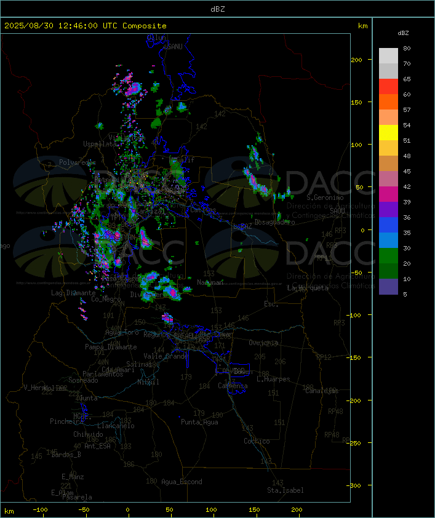Screen dimensions: 435x518
Task: Select the magenta 39-42 dBZ swatch
Action: (x=388, y=194)
